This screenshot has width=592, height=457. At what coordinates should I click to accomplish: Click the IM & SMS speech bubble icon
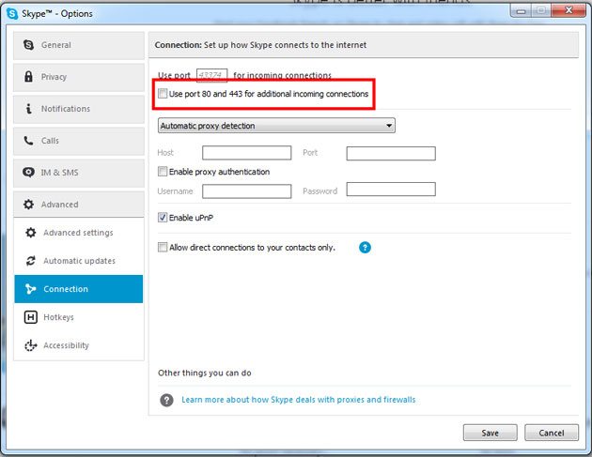[x=28, y=173]
